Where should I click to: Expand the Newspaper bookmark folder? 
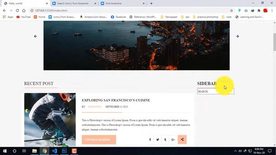click(169, 17)
